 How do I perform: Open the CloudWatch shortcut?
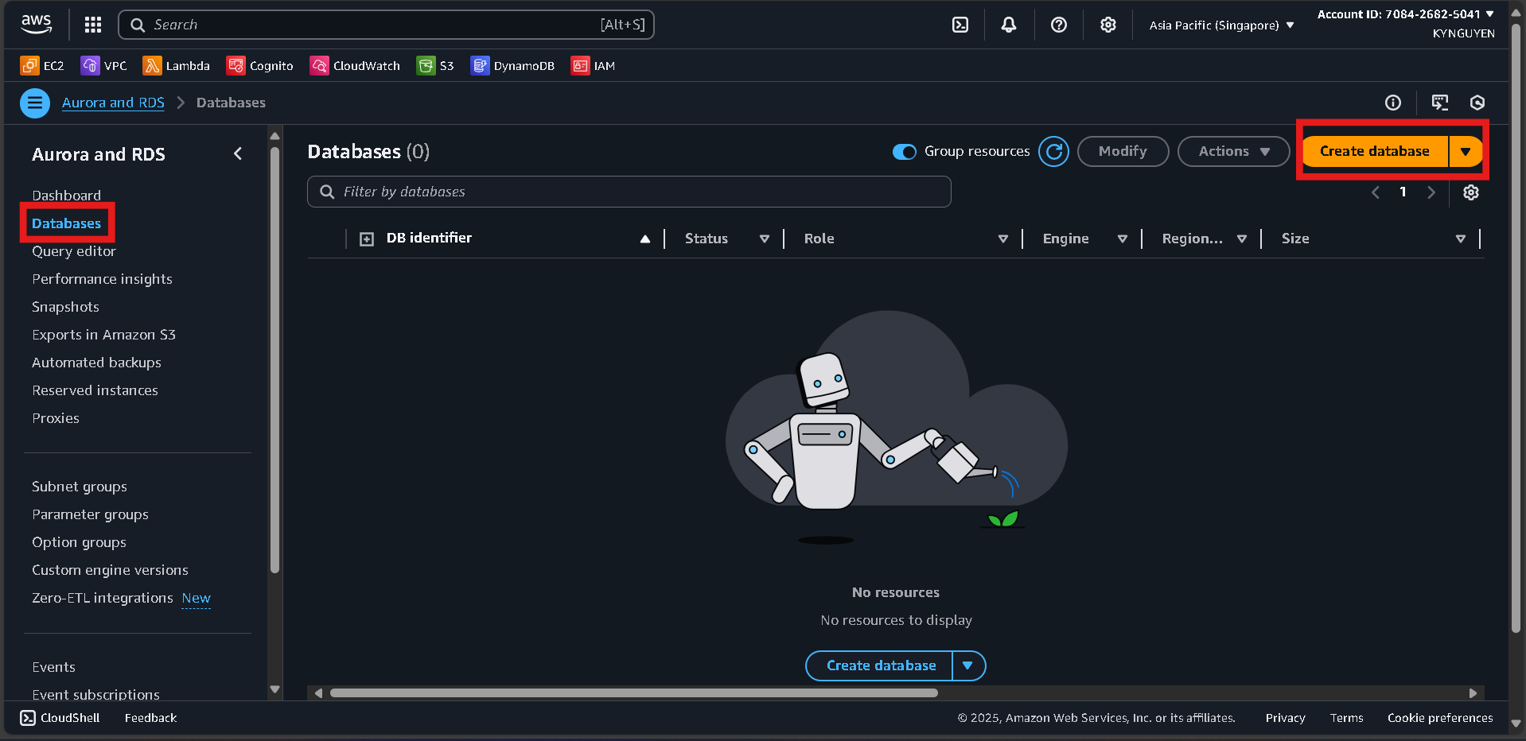pyautogui.click(x=354, y=66)
